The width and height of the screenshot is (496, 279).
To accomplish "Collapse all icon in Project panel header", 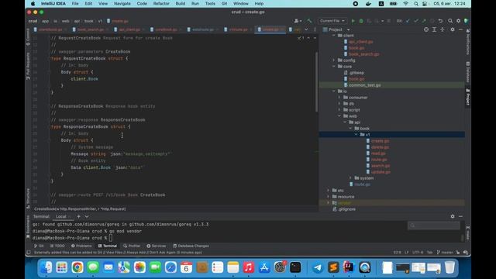I will [443, 29].
